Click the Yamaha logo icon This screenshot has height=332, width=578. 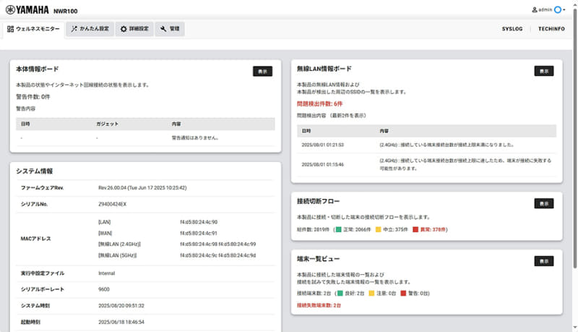point(10,10)
